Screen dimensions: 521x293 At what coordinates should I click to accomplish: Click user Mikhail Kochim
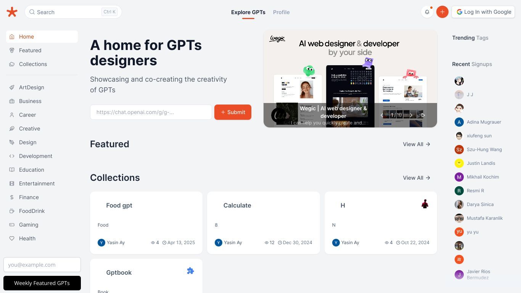coord(483,177)
